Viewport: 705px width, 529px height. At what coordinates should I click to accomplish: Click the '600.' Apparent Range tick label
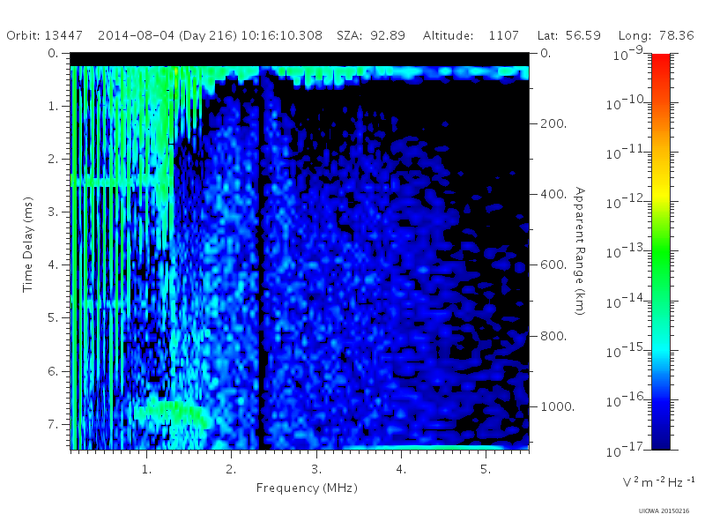coord(553,264)
